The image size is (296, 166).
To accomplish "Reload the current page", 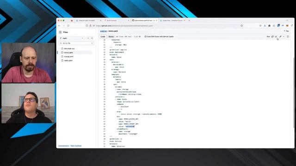I will click(68, 26).
